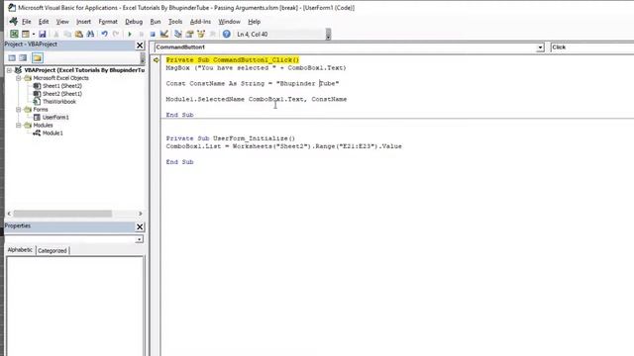Toggle Design Mode icon
This screenshot has width=634, height=356.
tap(164, 35)
